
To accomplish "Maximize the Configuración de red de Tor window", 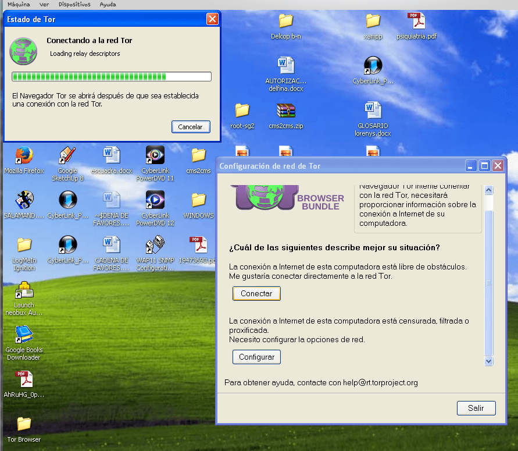I will pos(484,166).
